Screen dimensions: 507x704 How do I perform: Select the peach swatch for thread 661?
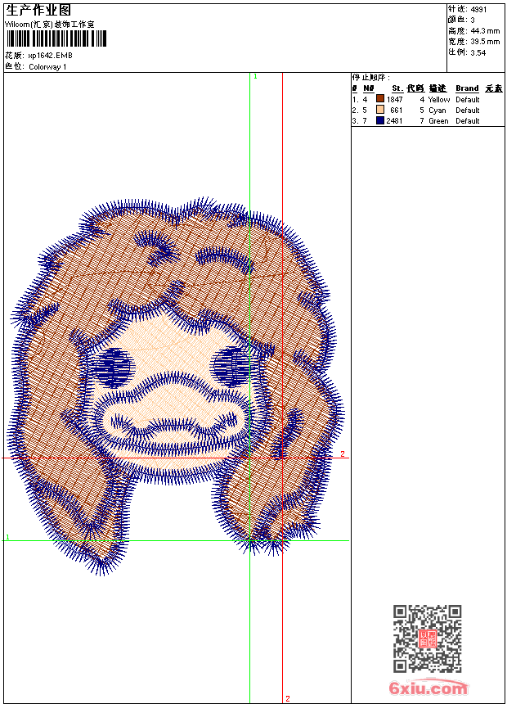pyautogui.click(x=380, y=110)
